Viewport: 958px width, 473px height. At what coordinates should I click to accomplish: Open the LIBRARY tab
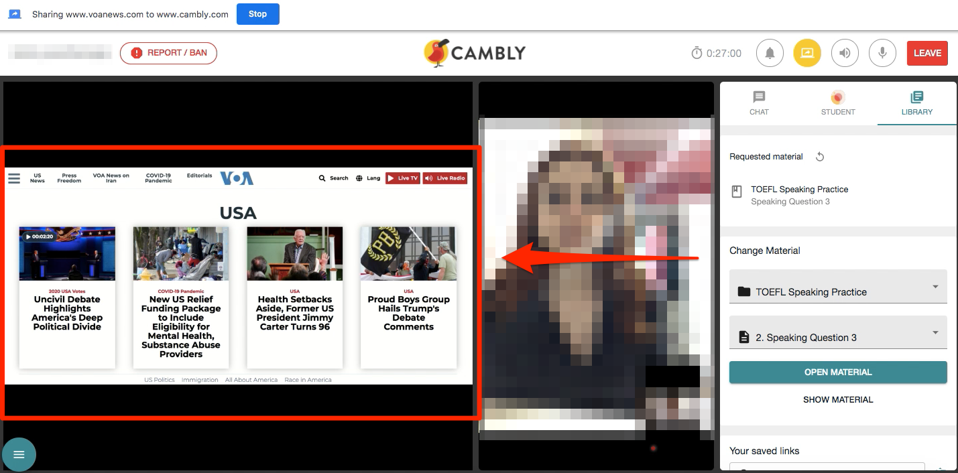pyautogui.click(x=917, y=103)
